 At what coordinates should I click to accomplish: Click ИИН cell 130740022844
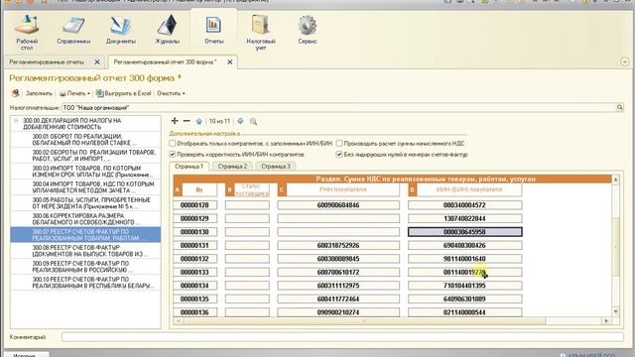[465, 218]
